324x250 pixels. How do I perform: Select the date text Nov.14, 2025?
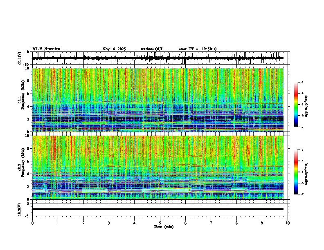114,49
